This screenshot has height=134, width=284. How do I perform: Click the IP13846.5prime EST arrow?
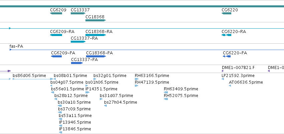tap(60, 133)
